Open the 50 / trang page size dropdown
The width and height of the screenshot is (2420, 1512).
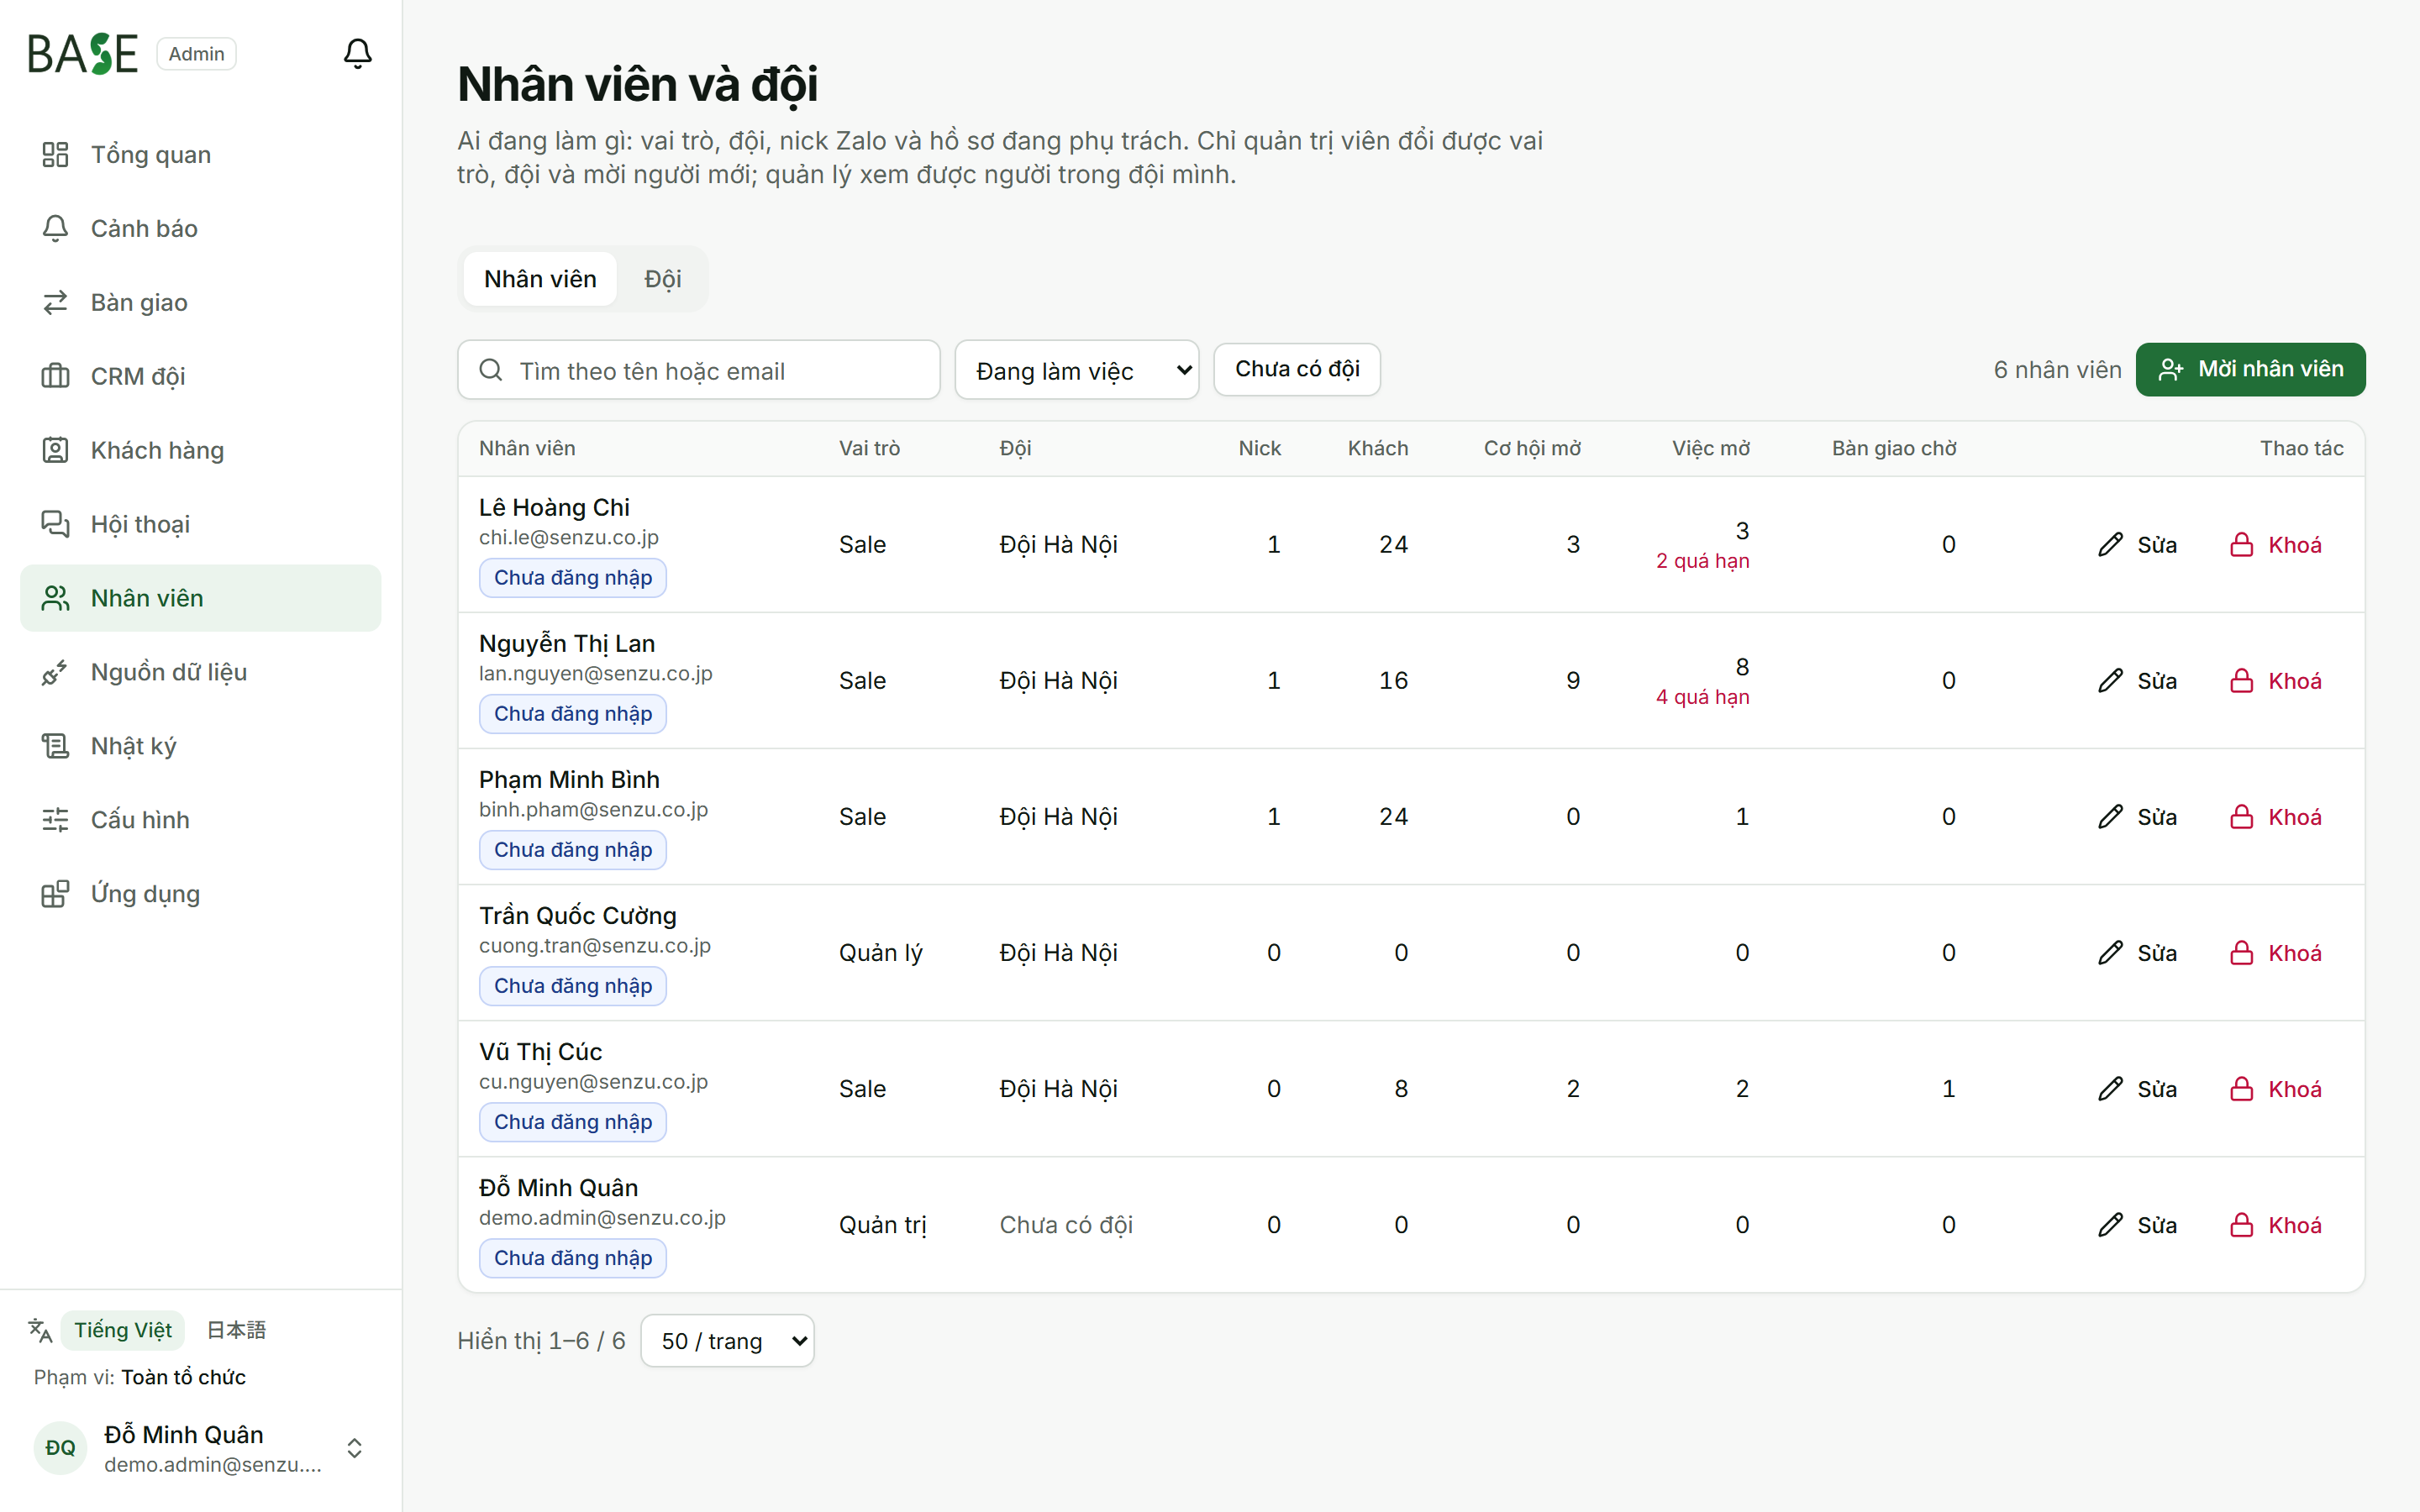727,1341
